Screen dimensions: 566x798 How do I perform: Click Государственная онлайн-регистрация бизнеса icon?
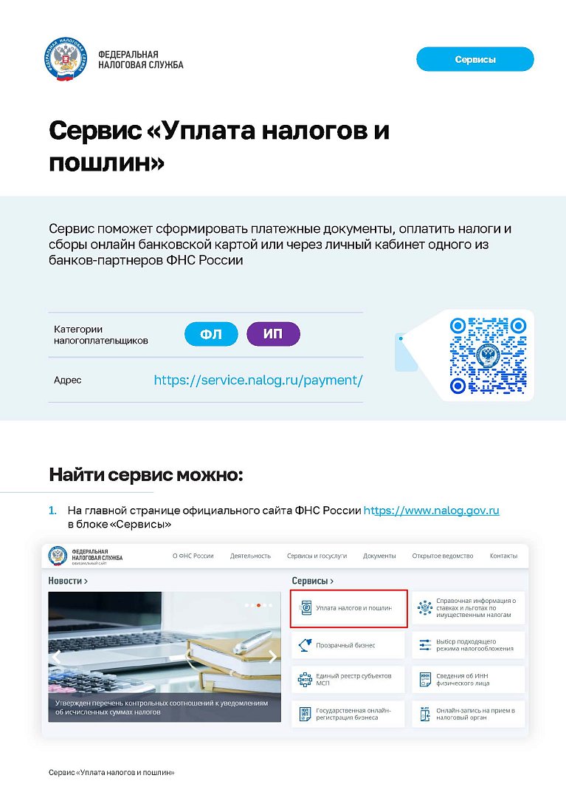tap(305, 714)
